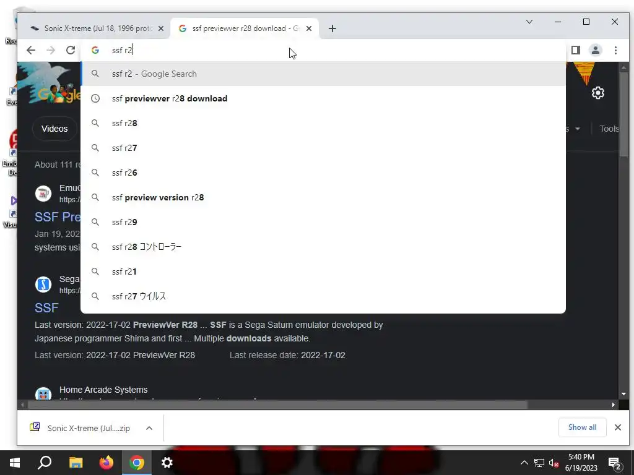Open the tab search chevron
This screenshot has width=634, height=475.
tap(529, 22)
